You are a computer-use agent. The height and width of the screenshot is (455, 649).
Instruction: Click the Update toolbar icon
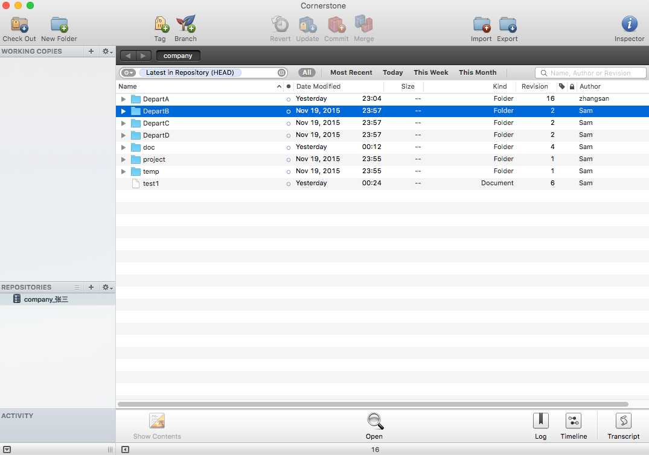(x=307, y=24)
